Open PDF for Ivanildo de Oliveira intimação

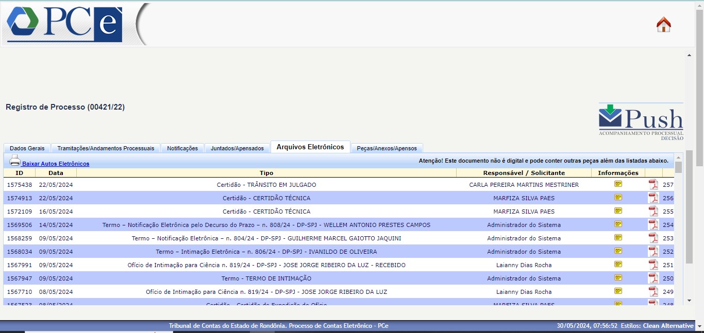[653, 252]
